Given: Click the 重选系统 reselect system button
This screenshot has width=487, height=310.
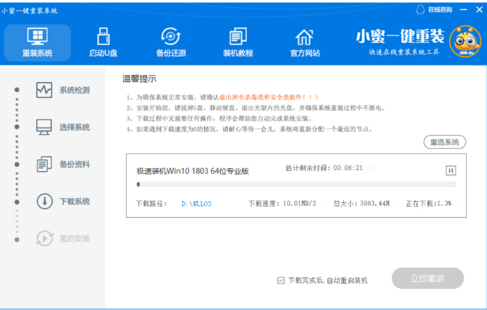Looking at the screenshot, I should pyautogui.click(x=445, y=142).
